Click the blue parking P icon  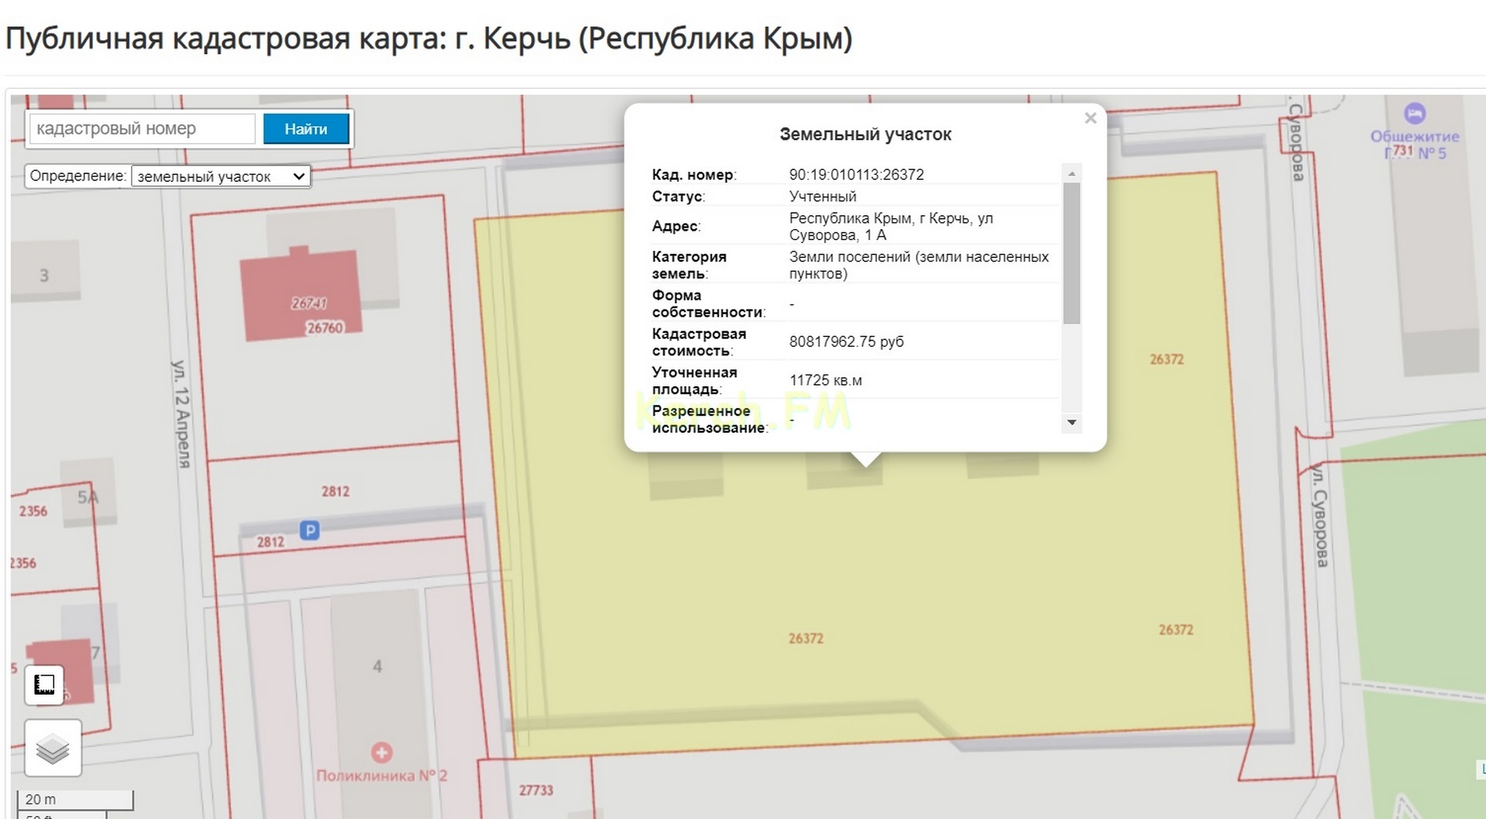[310, 530]
